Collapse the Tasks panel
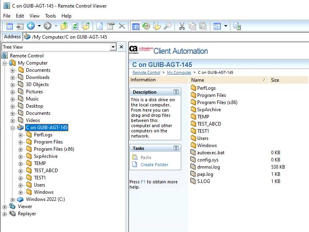Screen dimensions: 309x232 tap(176, 148)
